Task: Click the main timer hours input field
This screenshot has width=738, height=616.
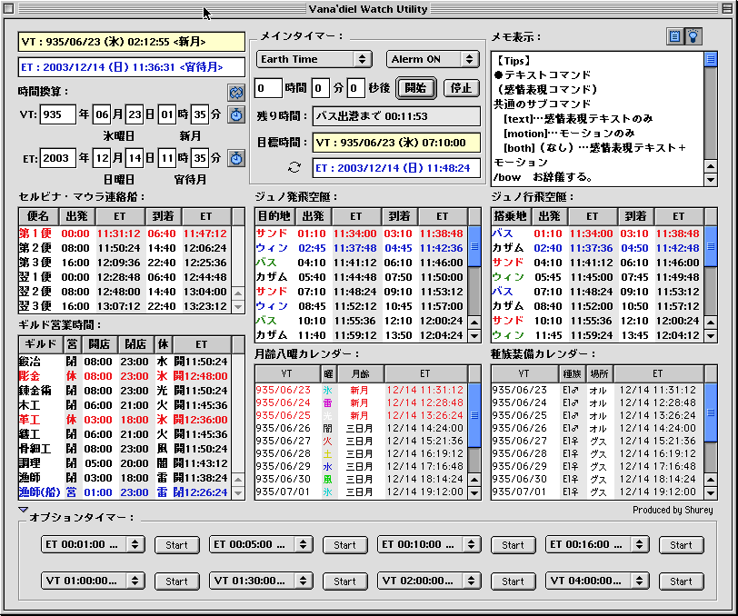Action: [x=268, y=88]
